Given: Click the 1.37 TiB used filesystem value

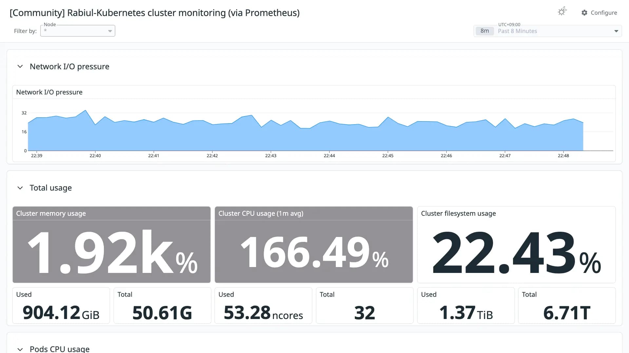Looking at the screenshot, I should pos(466,312).
